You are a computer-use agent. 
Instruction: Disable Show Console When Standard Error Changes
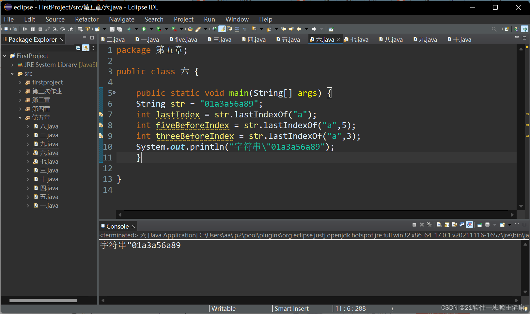(x=469, y=225)
